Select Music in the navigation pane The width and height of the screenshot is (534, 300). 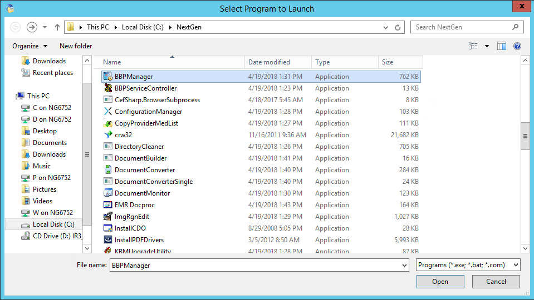click(x=36, y=166)
